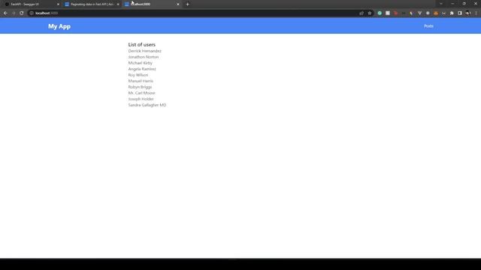This screenshot has height=270, width=481.
Task: Open the share page icon
Action: pos(362,13)
